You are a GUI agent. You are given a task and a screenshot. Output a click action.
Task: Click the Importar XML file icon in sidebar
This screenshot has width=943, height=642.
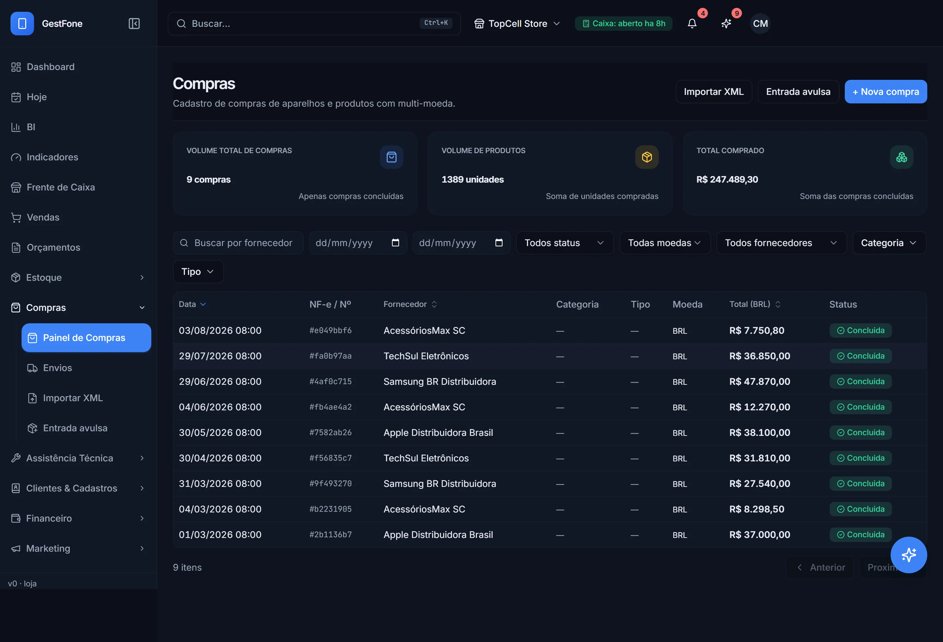tap(32, 398)
